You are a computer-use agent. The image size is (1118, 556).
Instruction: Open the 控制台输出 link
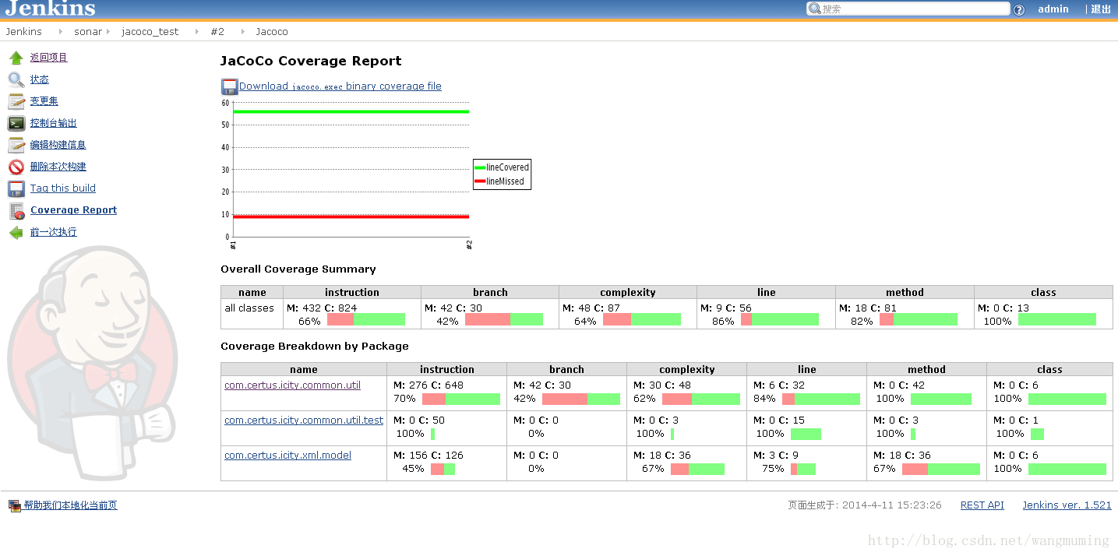(x=54, y=123)
